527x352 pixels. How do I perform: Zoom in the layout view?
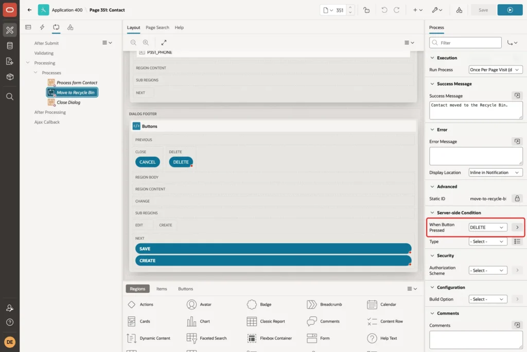[146, 42]
